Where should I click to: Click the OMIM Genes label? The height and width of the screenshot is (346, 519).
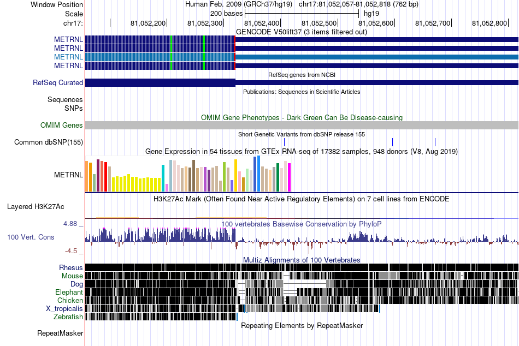pos(62,125)
